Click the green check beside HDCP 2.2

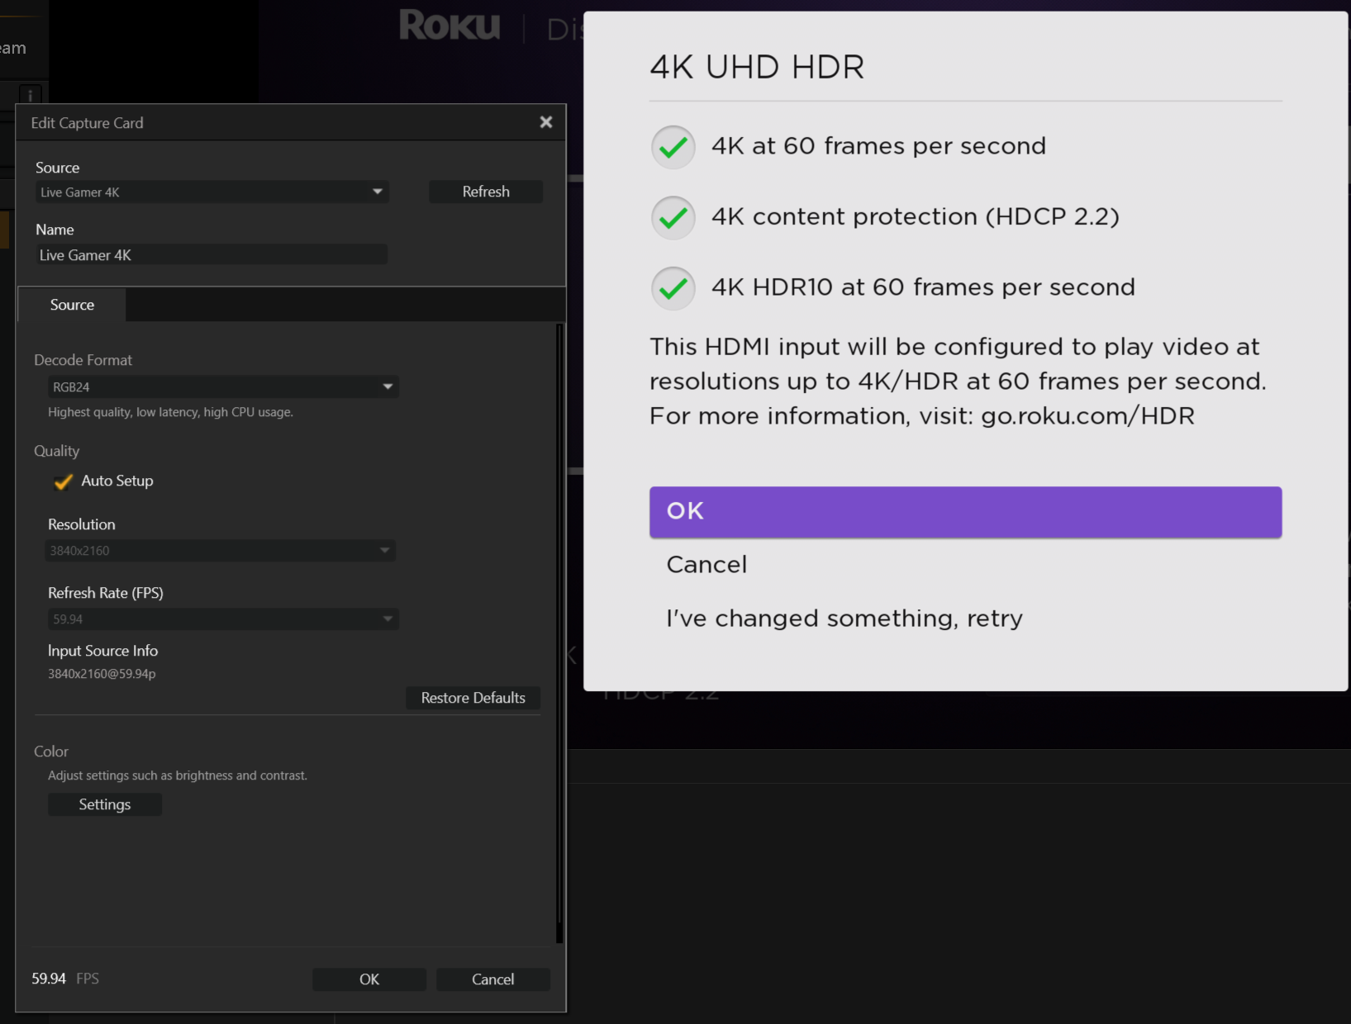pos(673,218)
